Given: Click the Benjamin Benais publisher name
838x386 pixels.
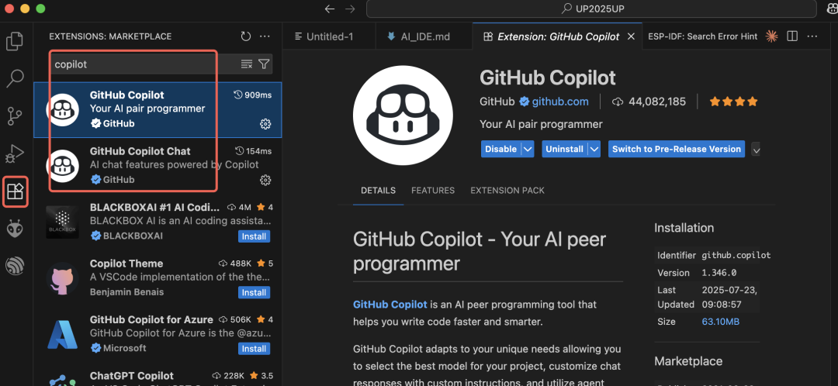Looking at the screenshot, I should pos(126,292).
